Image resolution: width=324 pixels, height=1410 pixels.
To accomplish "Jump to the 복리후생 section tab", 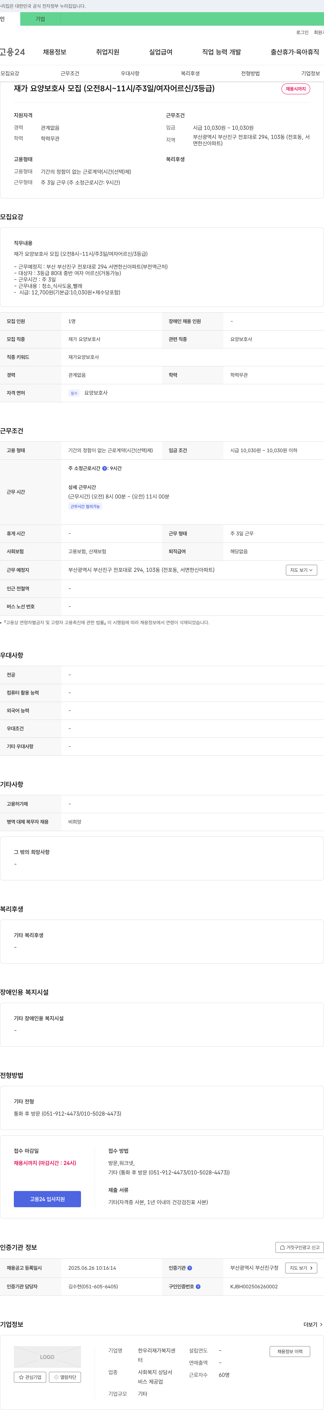I will 190,73.
